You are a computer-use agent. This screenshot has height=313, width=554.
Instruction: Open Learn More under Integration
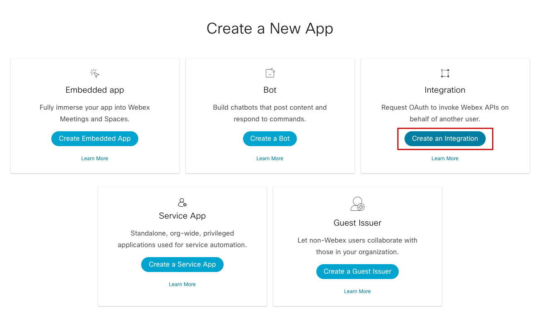point(445,158)
